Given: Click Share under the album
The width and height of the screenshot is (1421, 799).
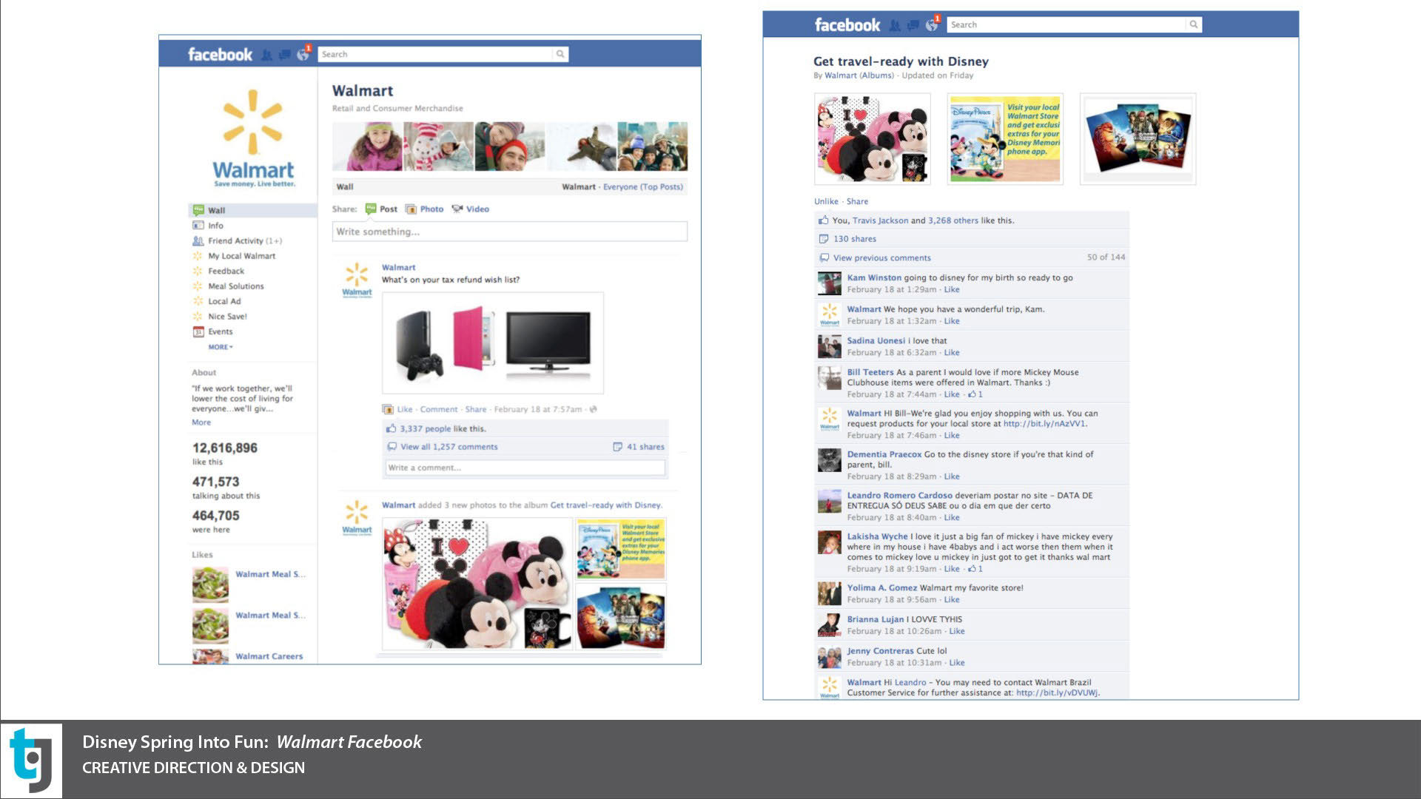Looking at the screenshot, I should pyautogui.click(x=857, y=201).
